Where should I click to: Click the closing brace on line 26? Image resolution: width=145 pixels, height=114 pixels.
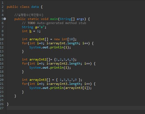[8, 104]
